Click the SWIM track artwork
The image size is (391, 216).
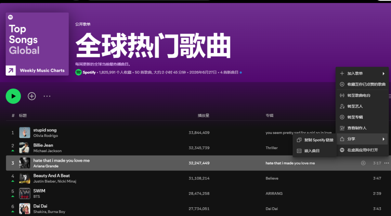point(25,193)
